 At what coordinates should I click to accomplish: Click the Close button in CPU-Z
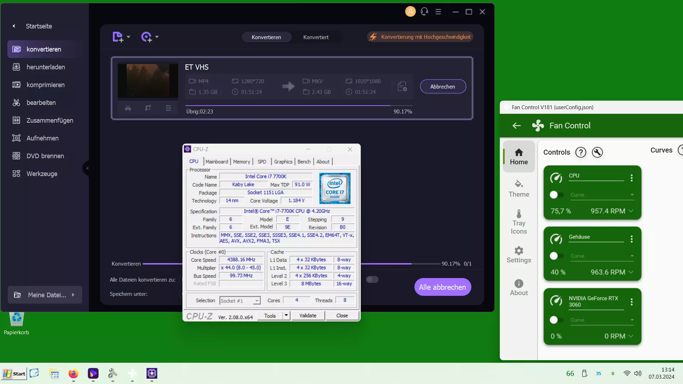[342, 315]
